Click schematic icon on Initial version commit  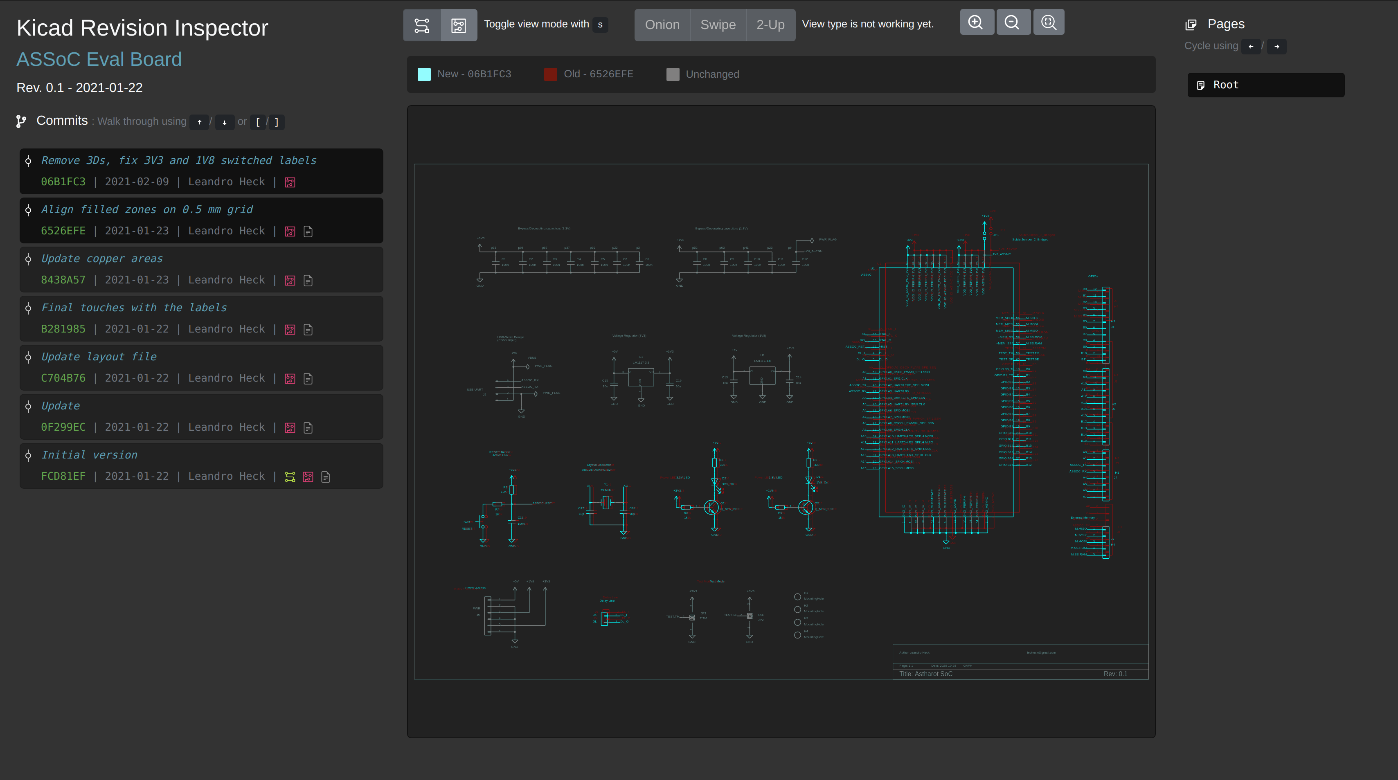pyautogui.click(x=290, y=477)
